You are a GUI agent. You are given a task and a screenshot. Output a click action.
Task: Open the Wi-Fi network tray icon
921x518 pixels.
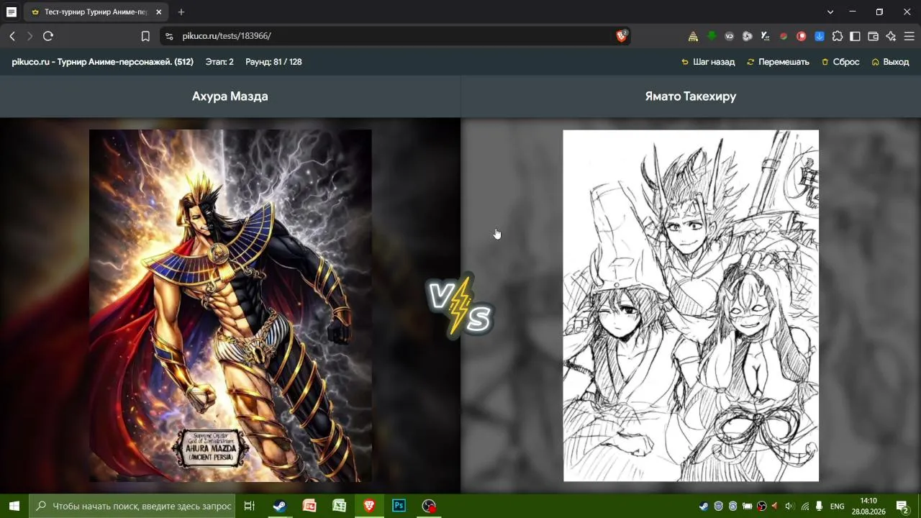[x=804, y=506]
